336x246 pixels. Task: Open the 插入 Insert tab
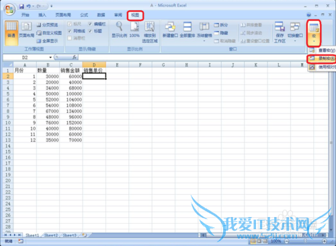[x=42, y=15]
